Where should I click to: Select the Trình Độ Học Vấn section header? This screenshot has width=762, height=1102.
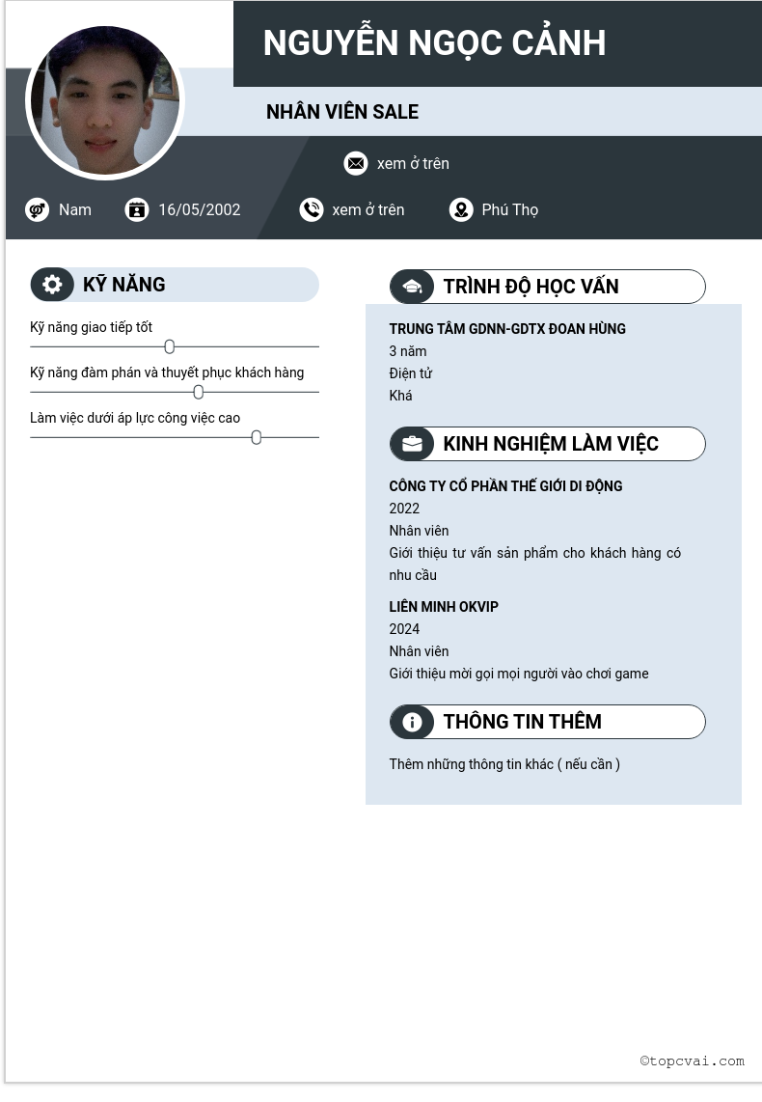pos(531,287)
